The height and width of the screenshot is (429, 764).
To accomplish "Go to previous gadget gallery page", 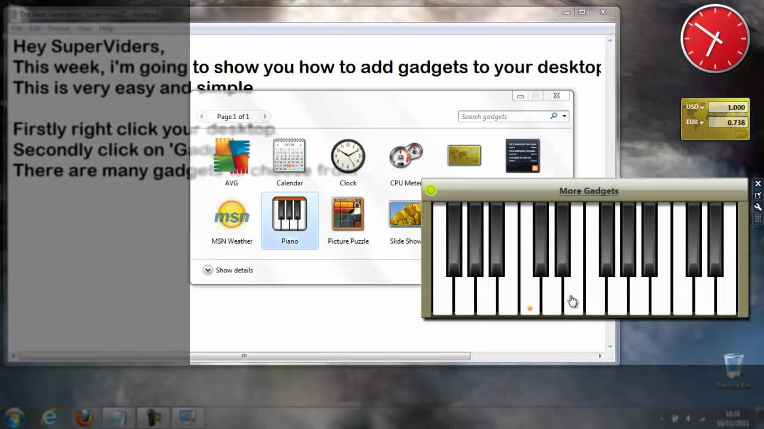I will click(x=202, y=116).
